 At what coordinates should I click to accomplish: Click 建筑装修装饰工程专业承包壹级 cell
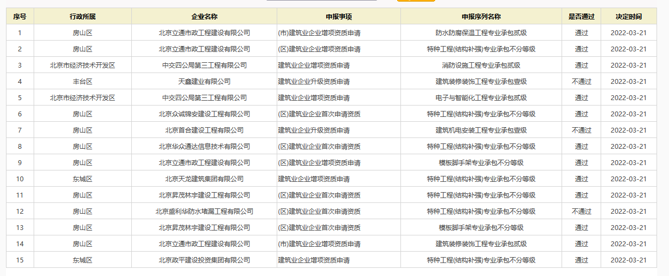tap(481, 82)
